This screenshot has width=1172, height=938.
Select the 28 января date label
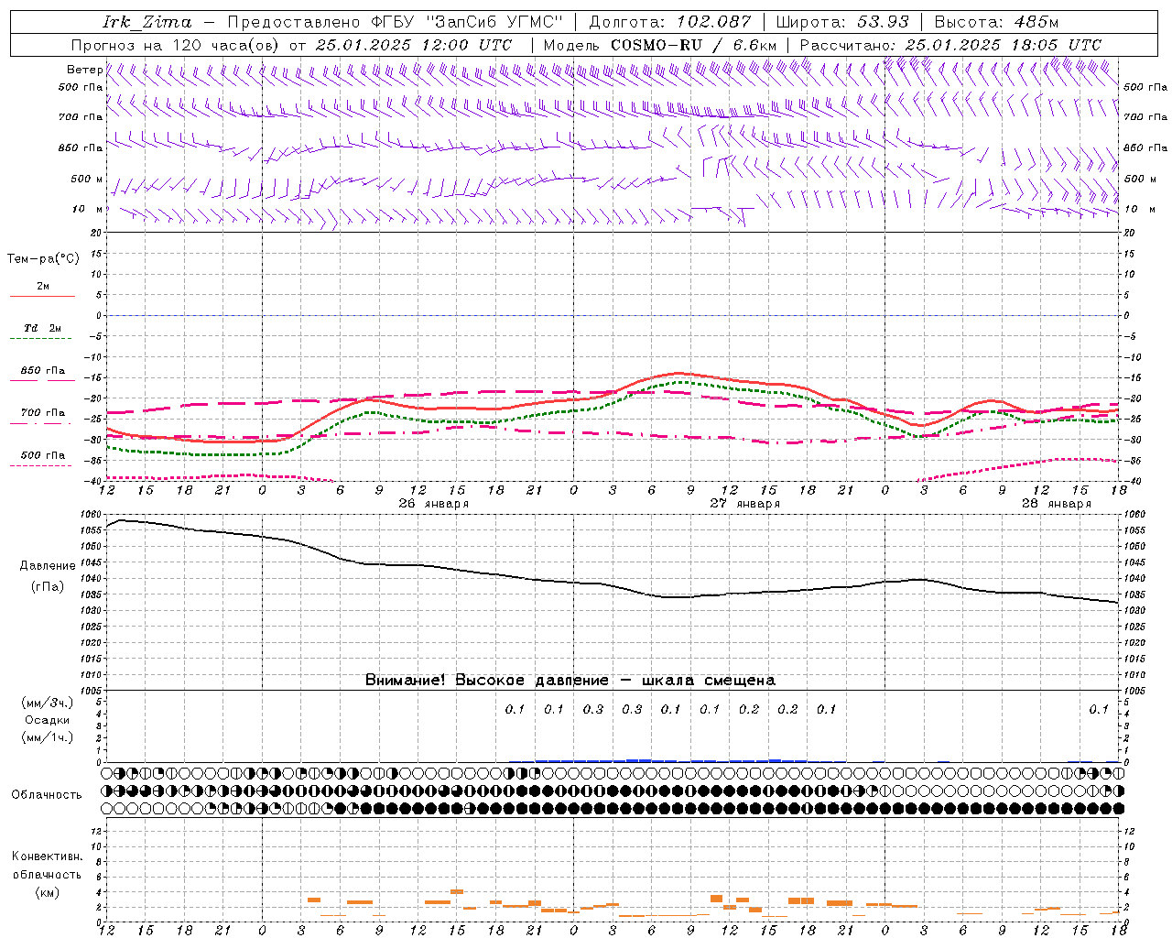1056,504
